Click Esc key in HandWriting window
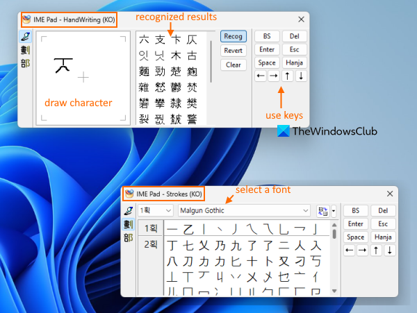Screen dimensions: 417x313 click(295, 50)
